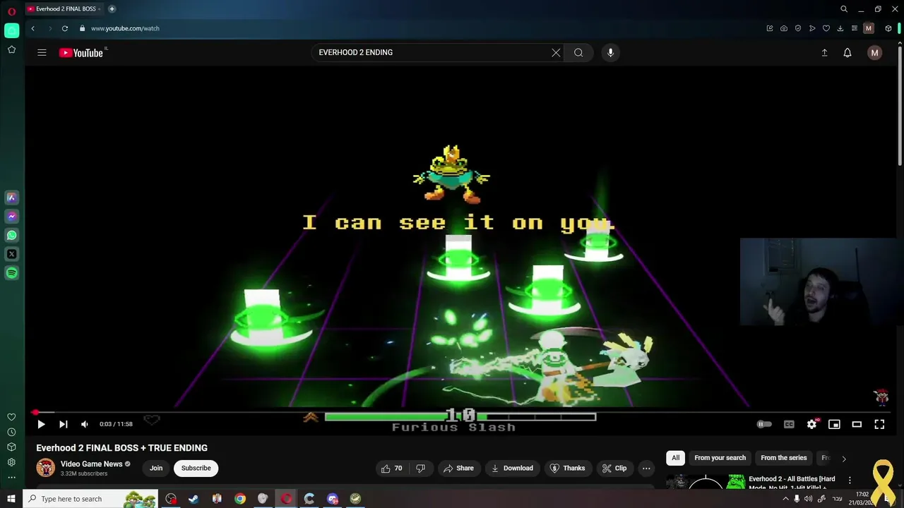Select the Everhood 2 FINAL BOSS tab
The height and width of the screenshot is (508, 904).
point(64,9)
